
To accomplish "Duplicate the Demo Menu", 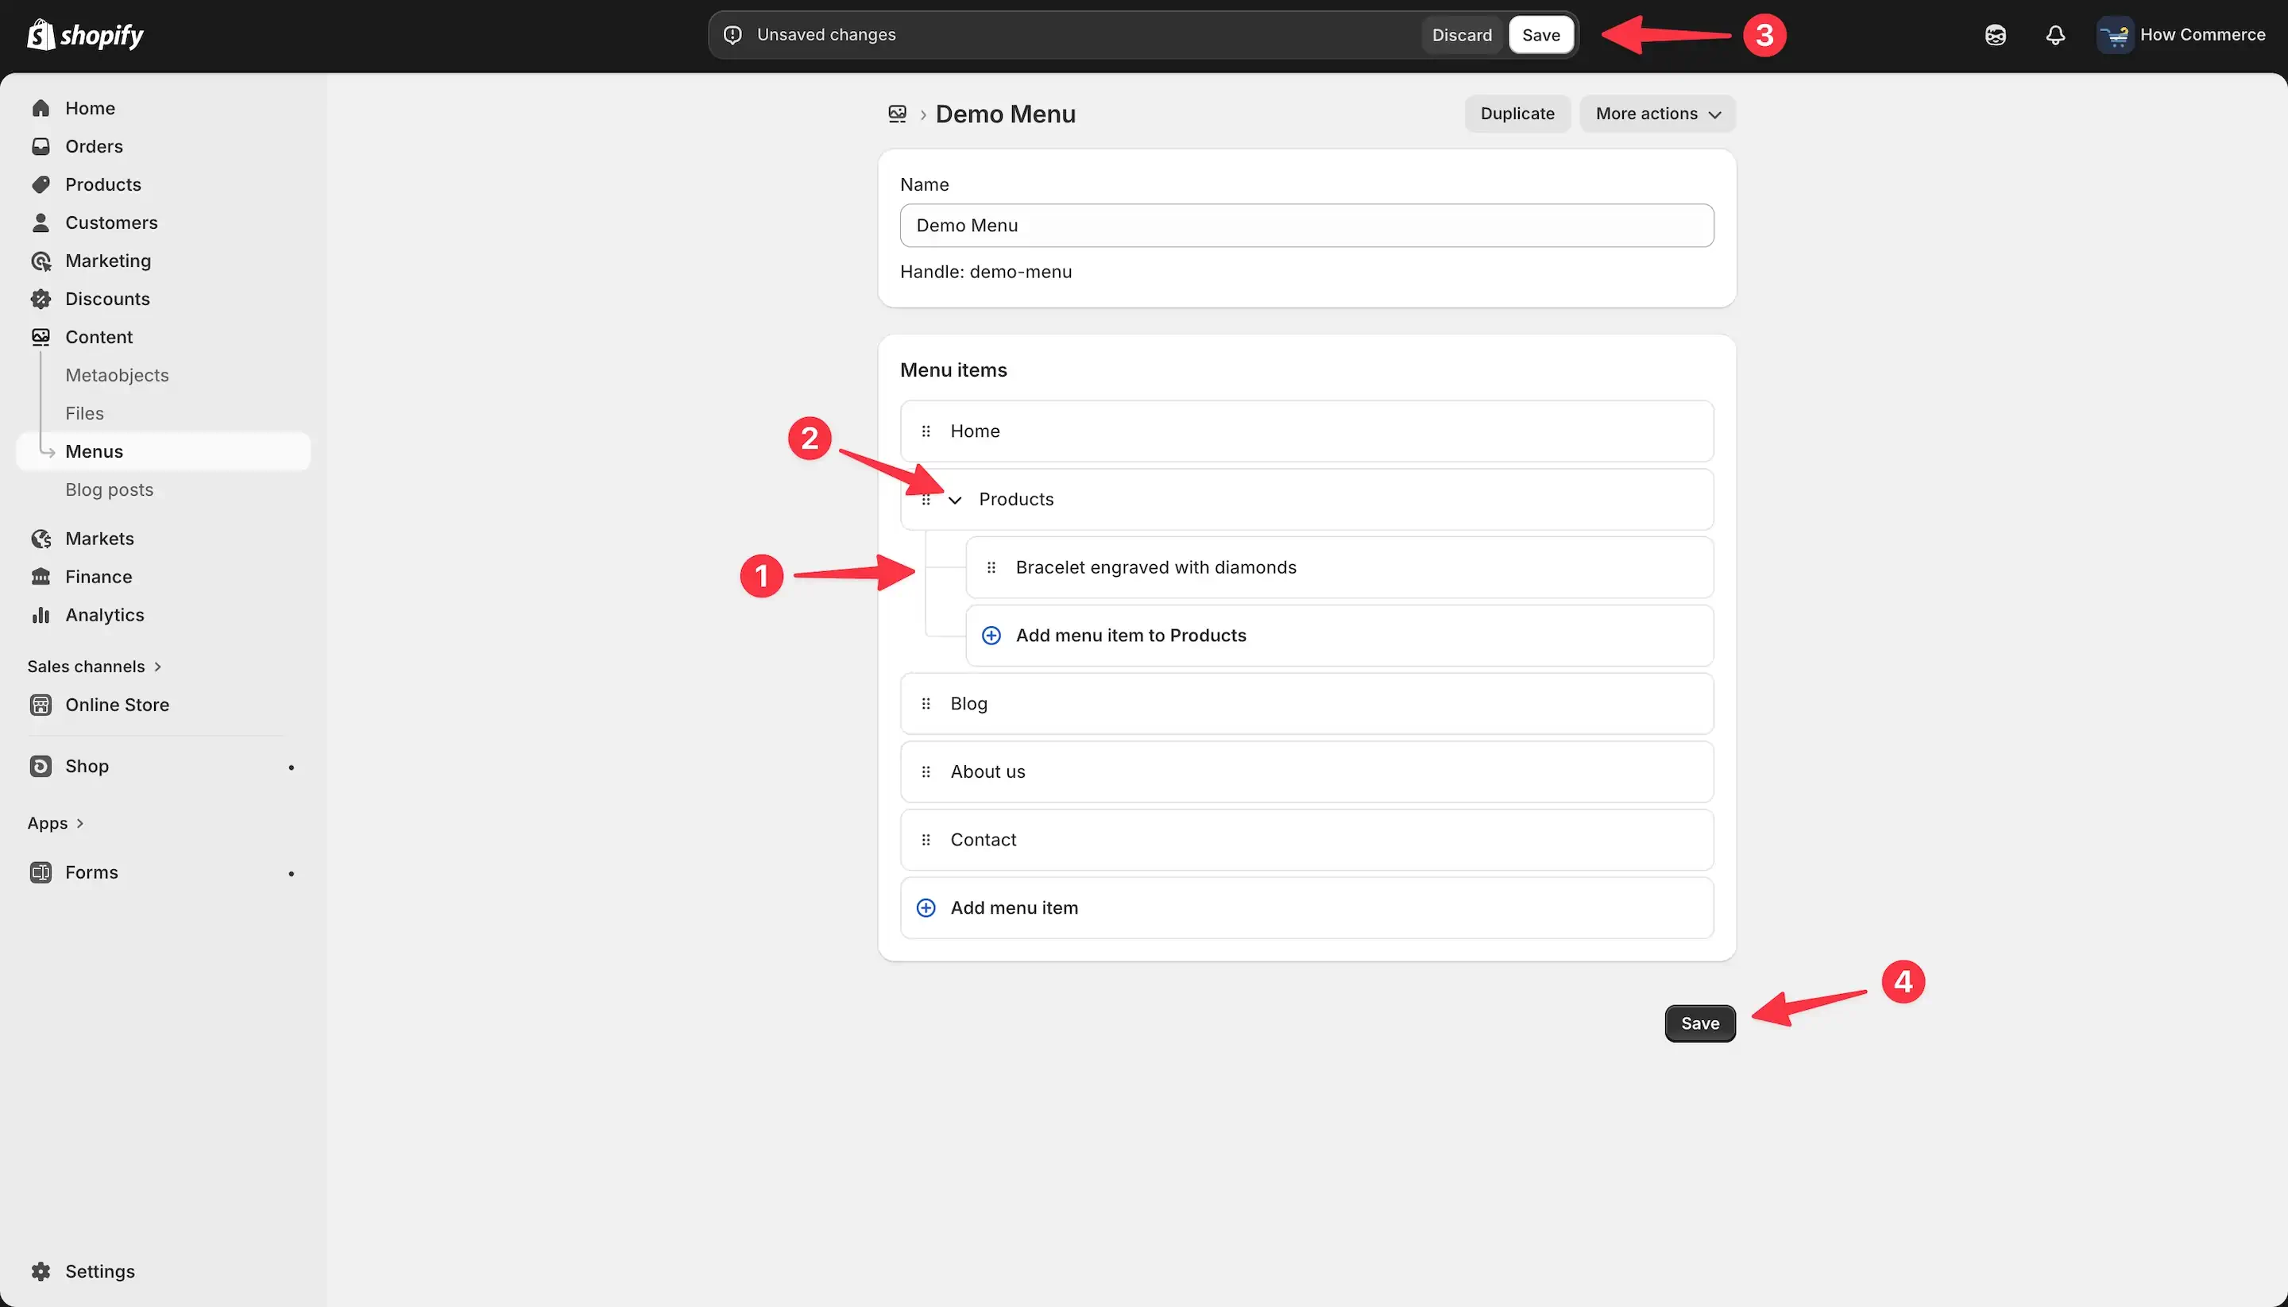I will click(1517, 114).
